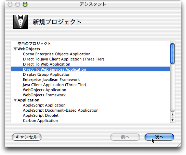This screenshot has width=186, height=155.
Task: Collapse the Application group disclosure triangle
Action: point(15,100)
